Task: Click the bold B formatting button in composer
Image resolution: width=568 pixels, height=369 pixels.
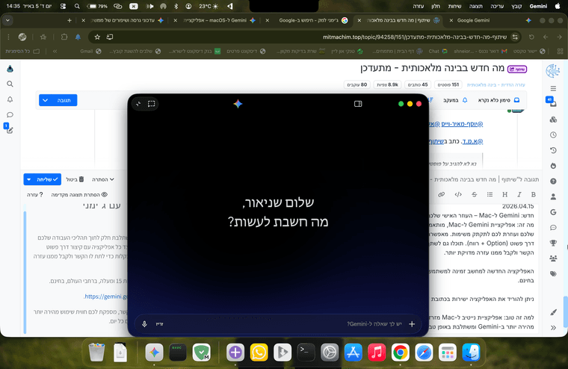Action: tap(533, 195)
